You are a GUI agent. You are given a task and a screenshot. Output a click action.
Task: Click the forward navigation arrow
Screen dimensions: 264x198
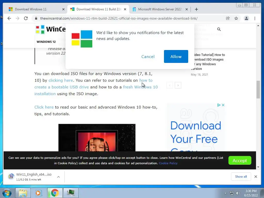pos(18,18)
